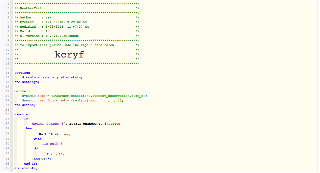This screenshot has height=173, width=320.
Task: Click the 'motion' attribute in condition
Action: (75, 124)
